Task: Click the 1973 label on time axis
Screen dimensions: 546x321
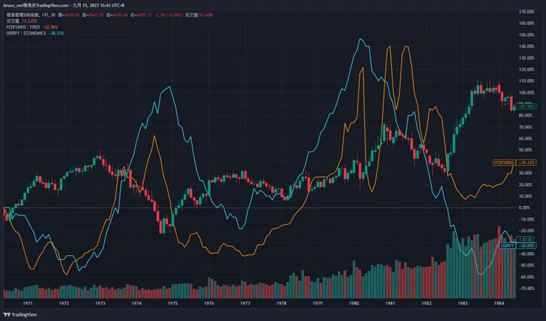Action: [100, 303]
